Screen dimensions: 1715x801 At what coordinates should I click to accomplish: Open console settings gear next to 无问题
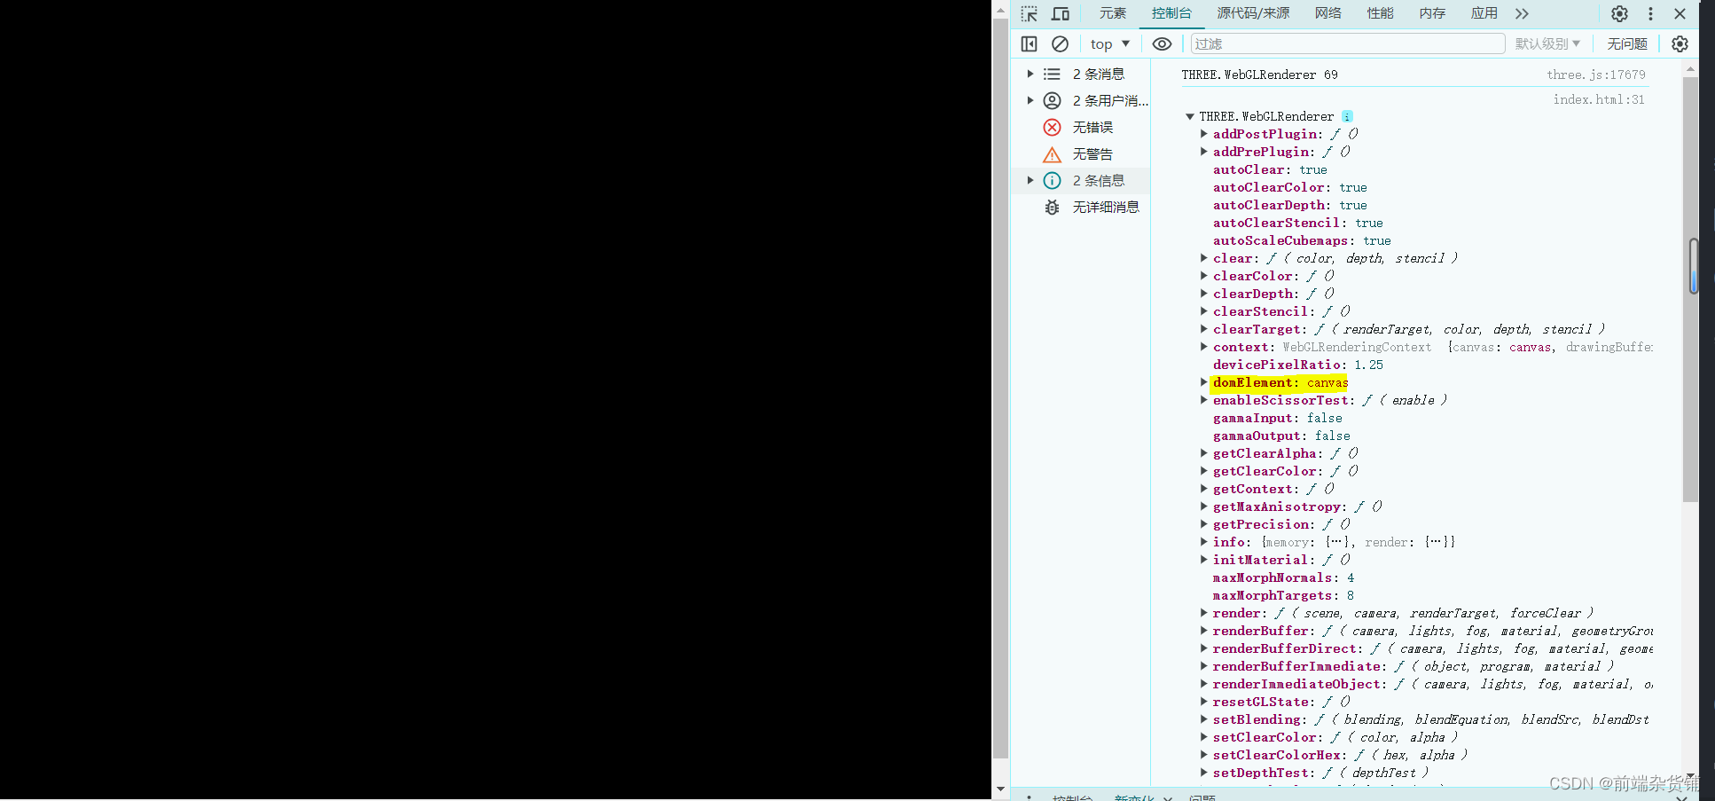[1680, 43]
